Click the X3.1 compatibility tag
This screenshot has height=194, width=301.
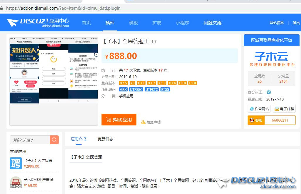141,83
